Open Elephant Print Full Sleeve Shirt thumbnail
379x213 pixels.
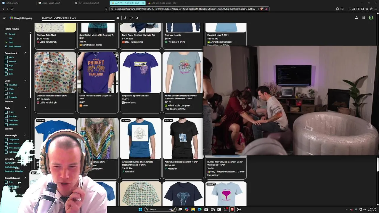[55, 72]
